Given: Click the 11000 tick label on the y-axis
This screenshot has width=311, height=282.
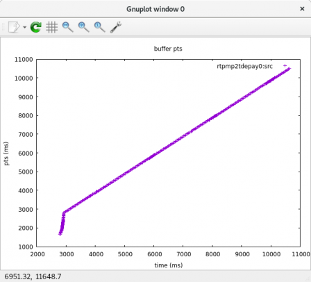Looking at the screenshot, I should pos(24,60).
